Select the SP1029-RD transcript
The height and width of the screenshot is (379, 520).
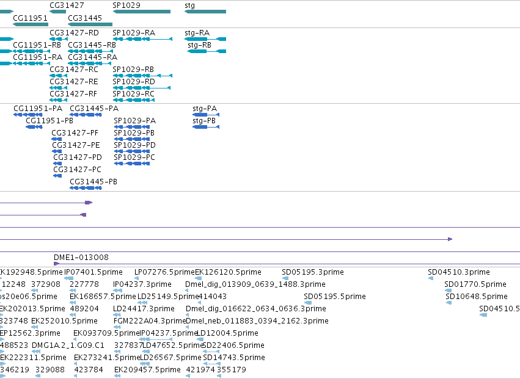134,82
